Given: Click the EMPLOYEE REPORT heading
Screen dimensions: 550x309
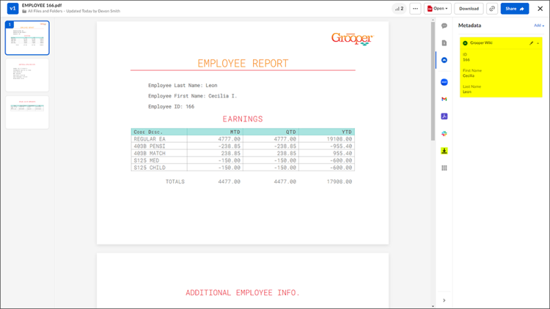Looking at the screenshot, I should 243,63.
